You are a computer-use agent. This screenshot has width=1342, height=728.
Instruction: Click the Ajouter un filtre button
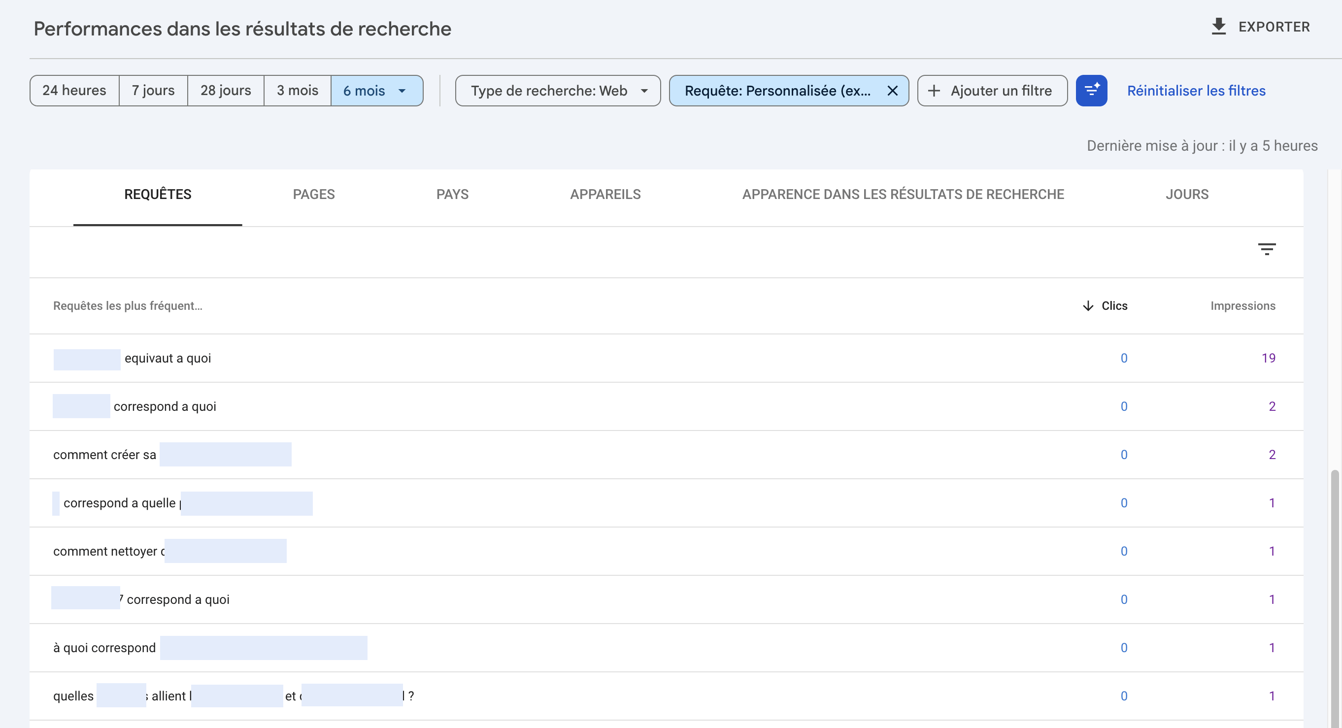click(991, 90)
